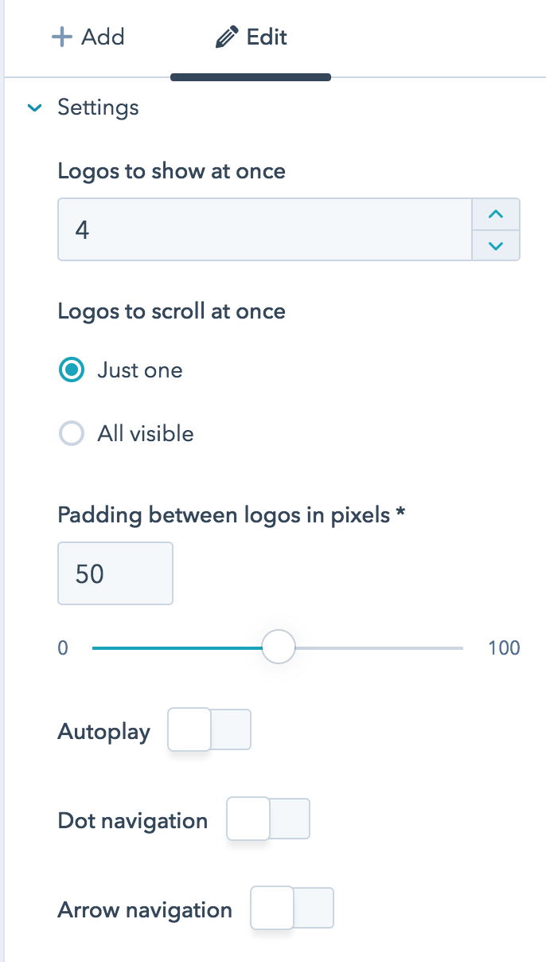Decrease logos to show with down arrow

[496, 245]
